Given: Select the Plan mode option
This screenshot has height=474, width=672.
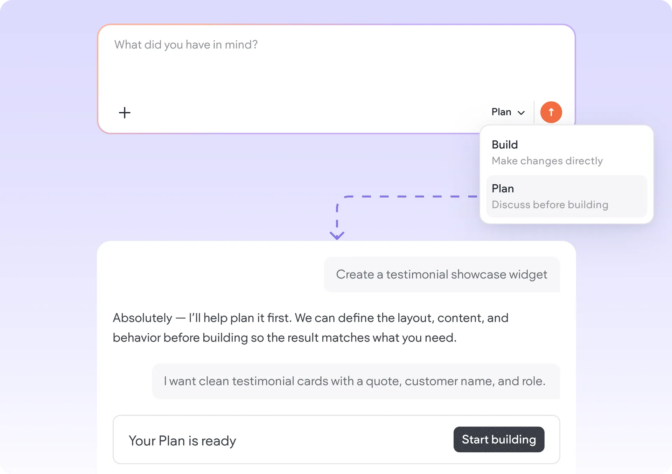Looking at the screenshot, I should 566,196.
